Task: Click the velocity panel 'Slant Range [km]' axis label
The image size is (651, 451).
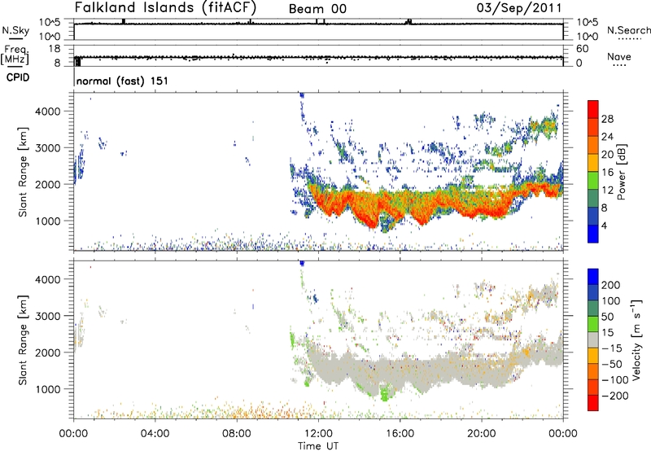Action: [23, 339]
